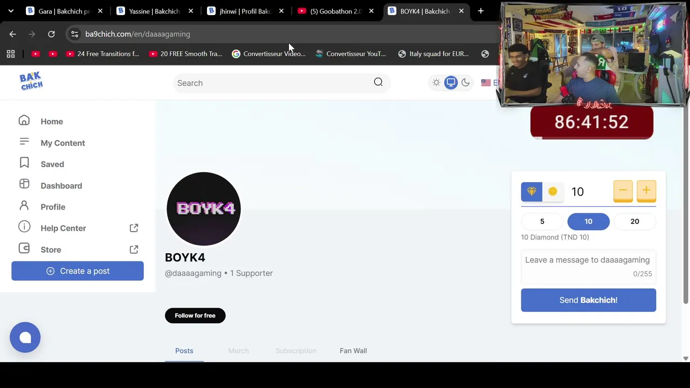This screenshot has height=388, width=690.
Task: Close the Gara | Bakchich tab
Action: point(100,11)
